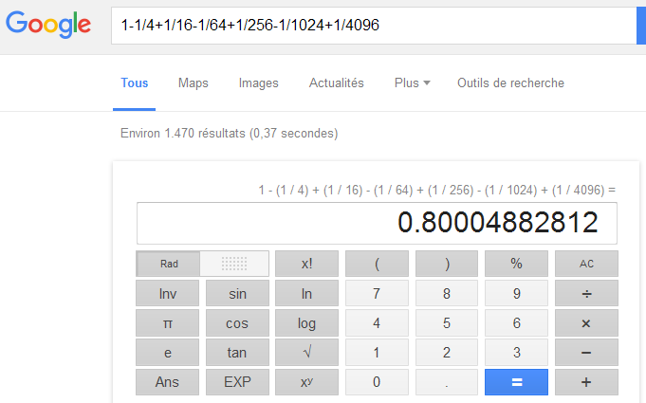Click the Google search input field
The image size is (646, 403).
(x=370, y=26)
